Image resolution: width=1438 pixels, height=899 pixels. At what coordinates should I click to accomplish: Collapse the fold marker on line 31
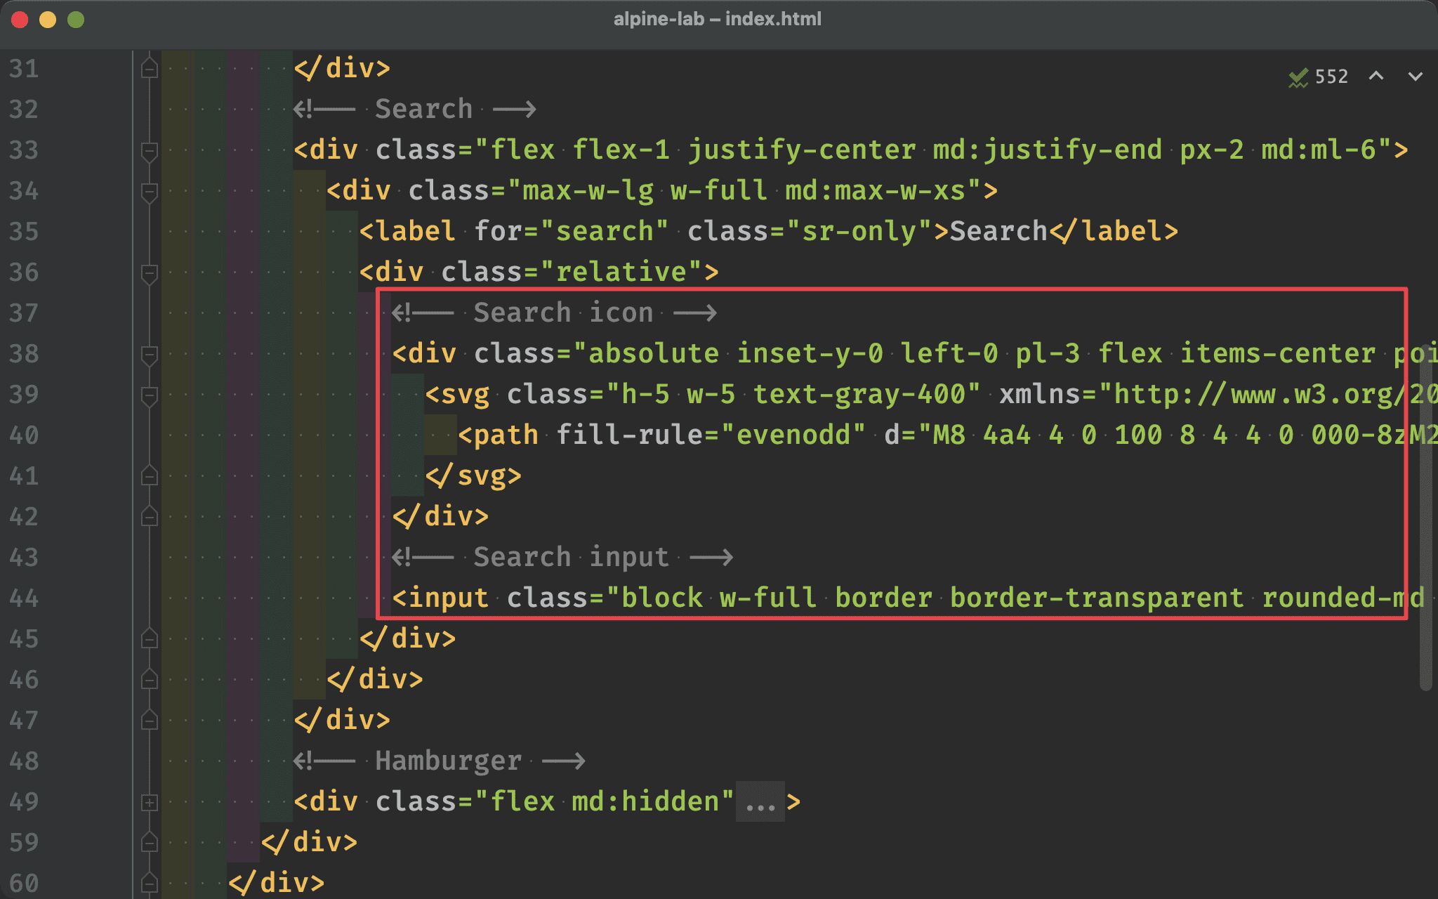(149, 69)
